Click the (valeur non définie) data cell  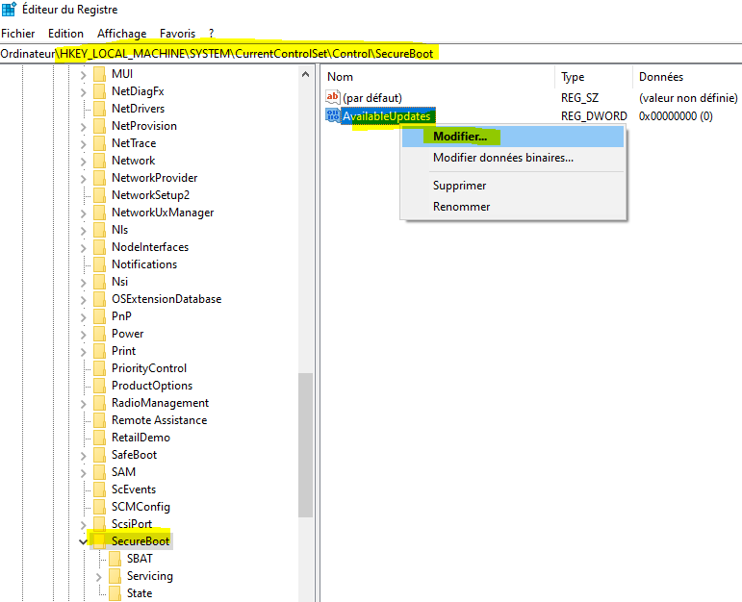(688, 98)
